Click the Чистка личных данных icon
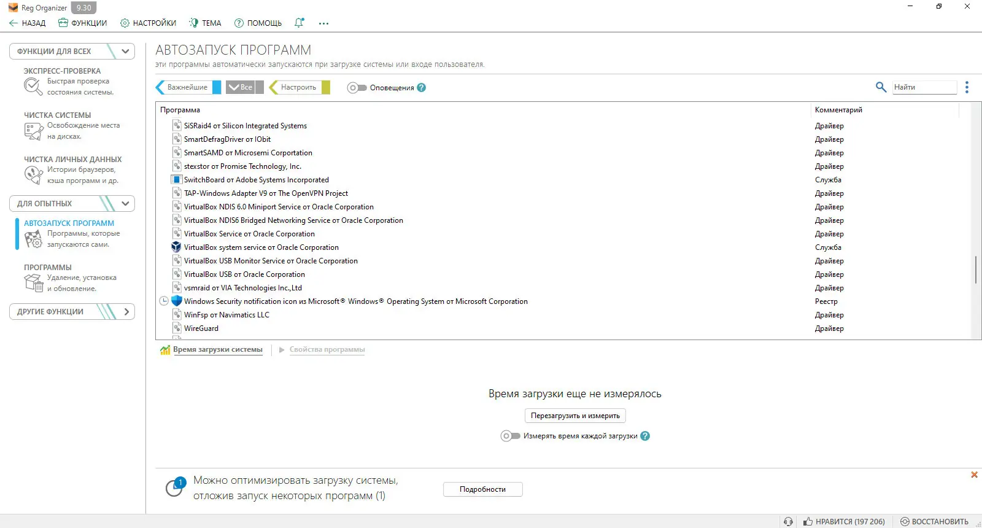 (33, 175)
